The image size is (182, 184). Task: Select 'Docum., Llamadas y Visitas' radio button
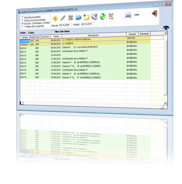point(23,24)
